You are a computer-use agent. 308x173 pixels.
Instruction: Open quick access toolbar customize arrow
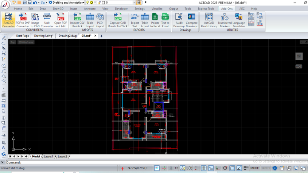pos(145,2)
